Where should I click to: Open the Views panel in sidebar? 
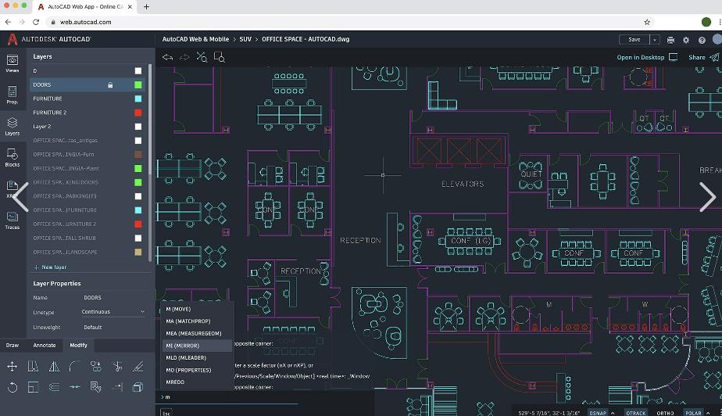(13, 63)
